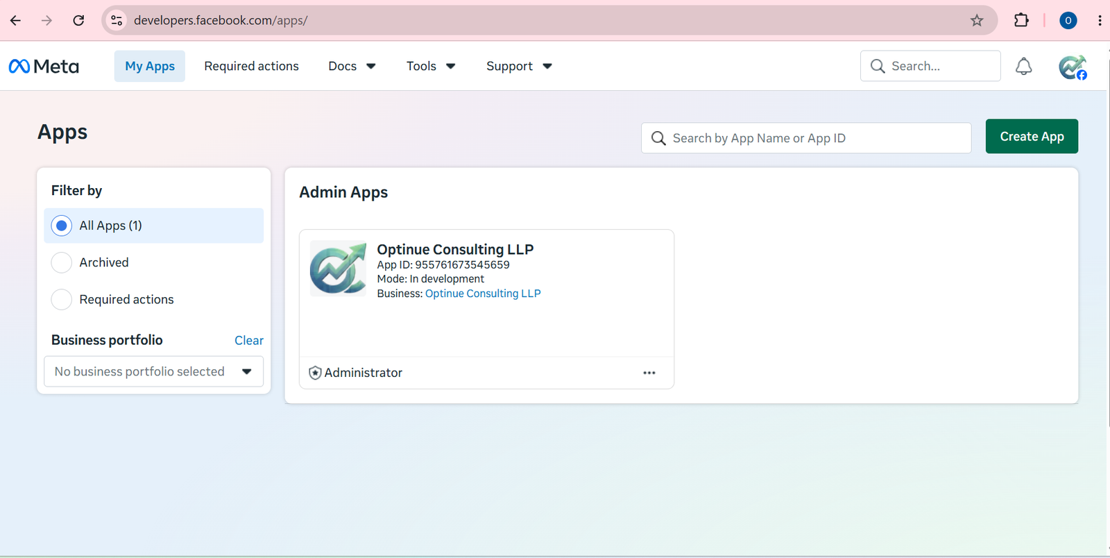Bookmark this page with the star icon

coord(977,21)
